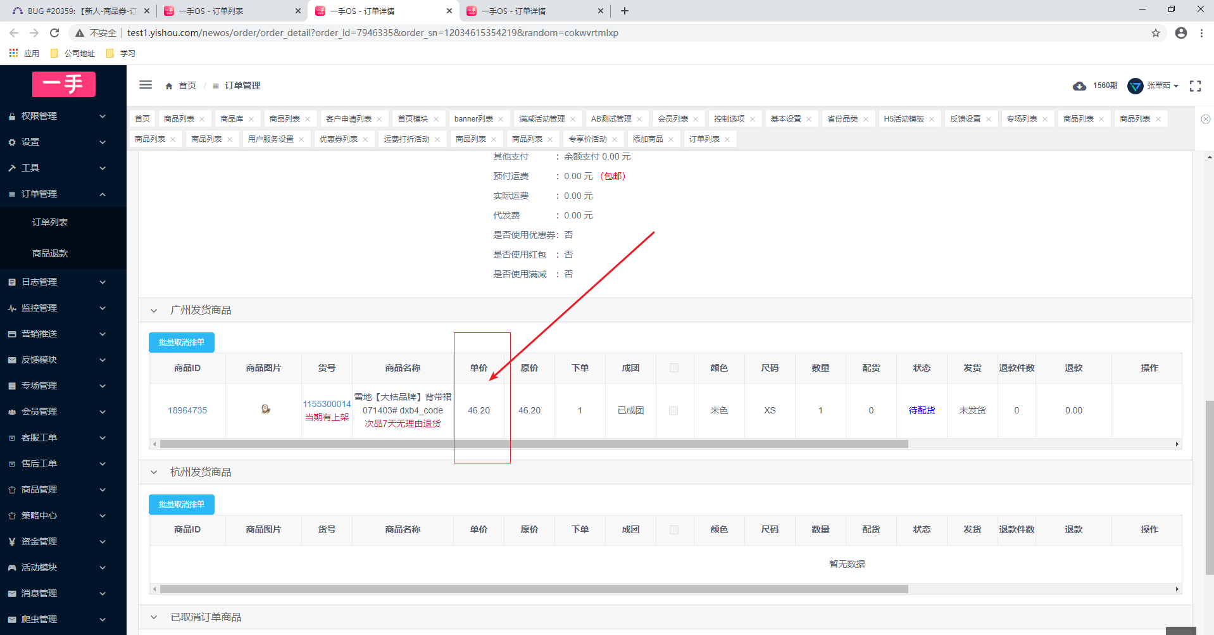Toggle fullscreen mode icon
Image resolution: width=1214 pixels, height=635 pixels.
click(1195, 86)
